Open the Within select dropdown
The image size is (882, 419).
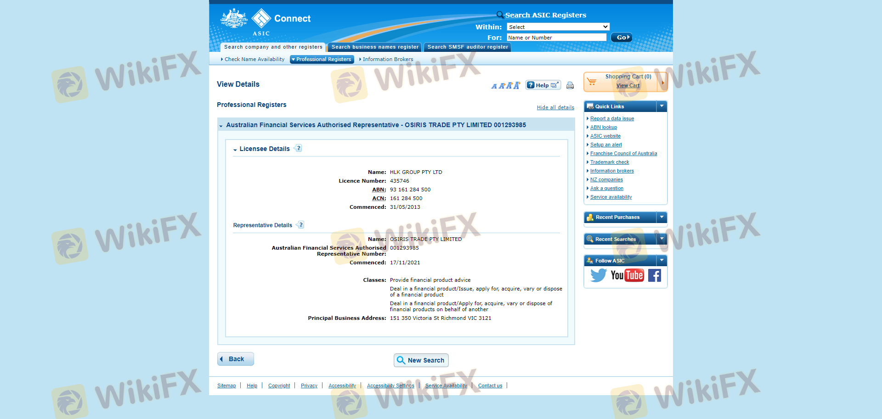pos(558,27)
